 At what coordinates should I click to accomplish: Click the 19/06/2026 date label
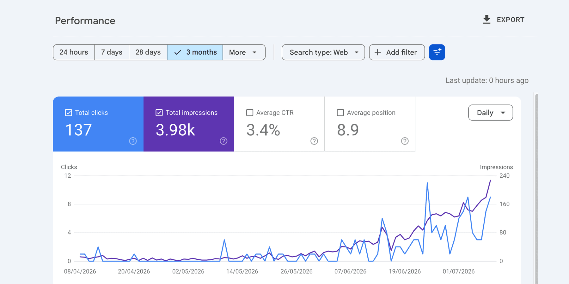(405, 271)
